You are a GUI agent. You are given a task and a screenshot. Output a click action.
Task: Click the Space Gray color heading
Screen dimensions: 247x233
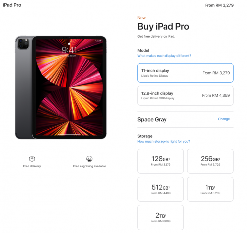(x=152, y=119)
